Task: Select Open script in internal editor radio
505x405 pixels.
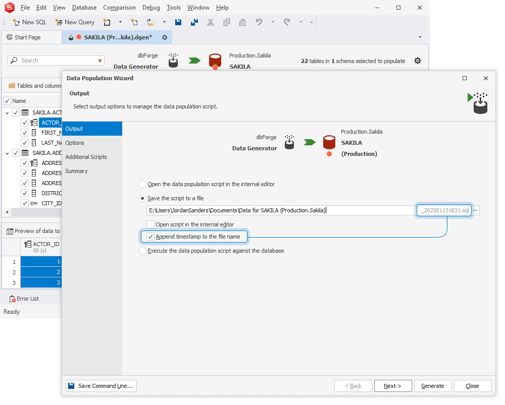Action: point(142,184)
